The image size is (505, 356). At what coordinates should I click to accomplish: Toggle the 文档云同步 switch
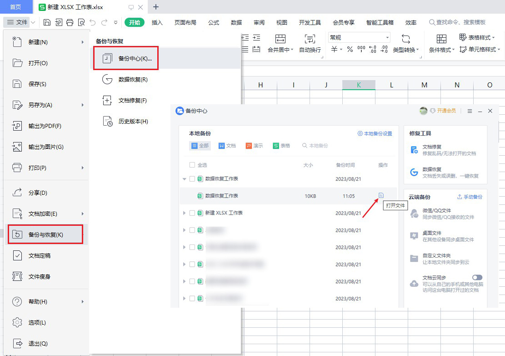point(477,277)
